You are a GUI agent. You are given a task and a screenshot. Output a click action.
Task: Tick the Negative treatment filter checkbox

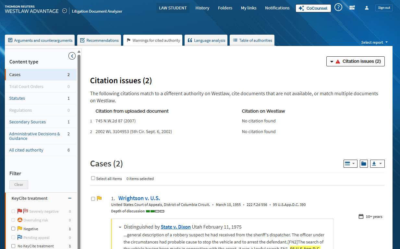click(x=13, y=229)
